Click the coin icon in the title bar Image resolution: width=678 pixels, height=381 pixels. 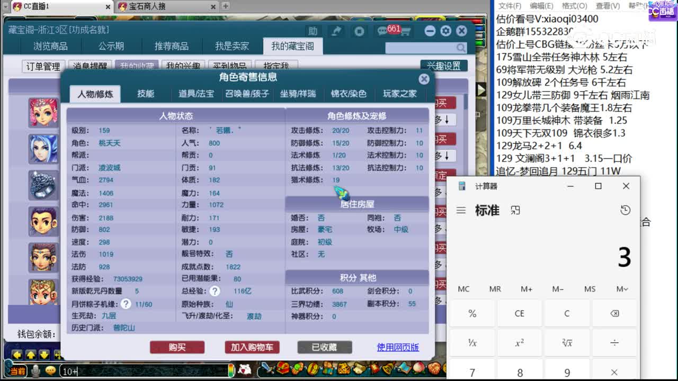360,31
